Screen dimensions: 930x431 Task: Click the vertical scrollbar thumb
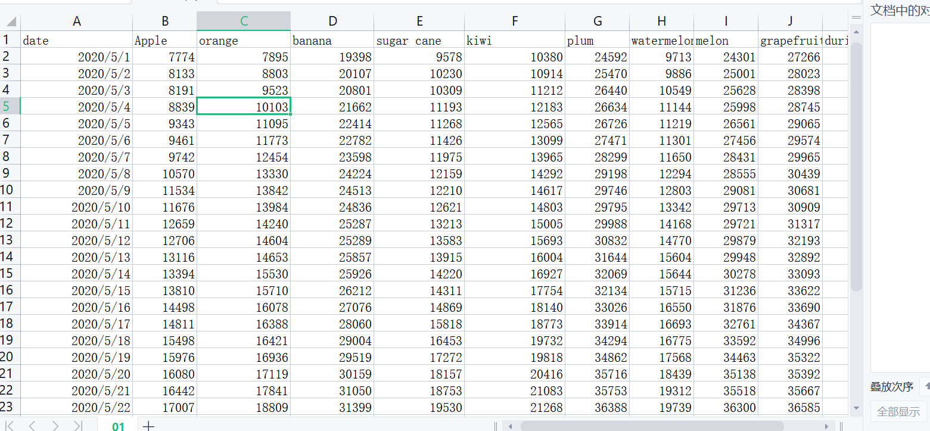pyautogui.click(x=856, y=167)
